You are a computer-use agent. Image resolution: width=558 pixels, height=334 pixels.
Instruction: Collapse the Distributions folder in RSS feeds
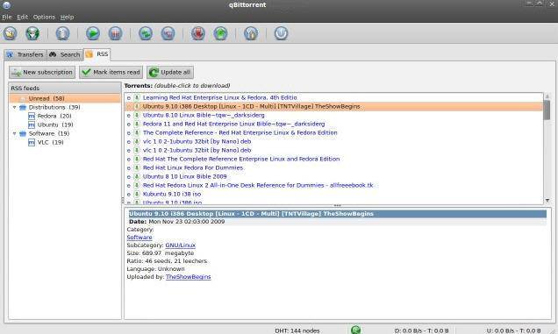coord(15,107)
